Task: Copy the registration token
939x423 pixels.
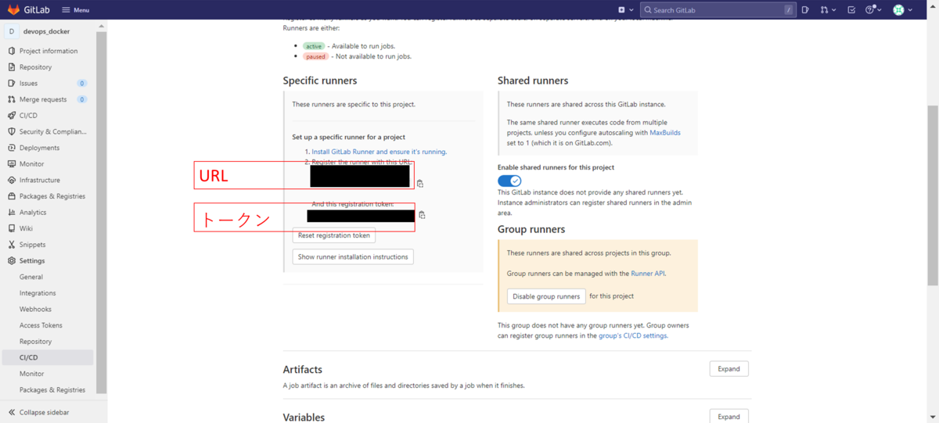Action: 422,215
